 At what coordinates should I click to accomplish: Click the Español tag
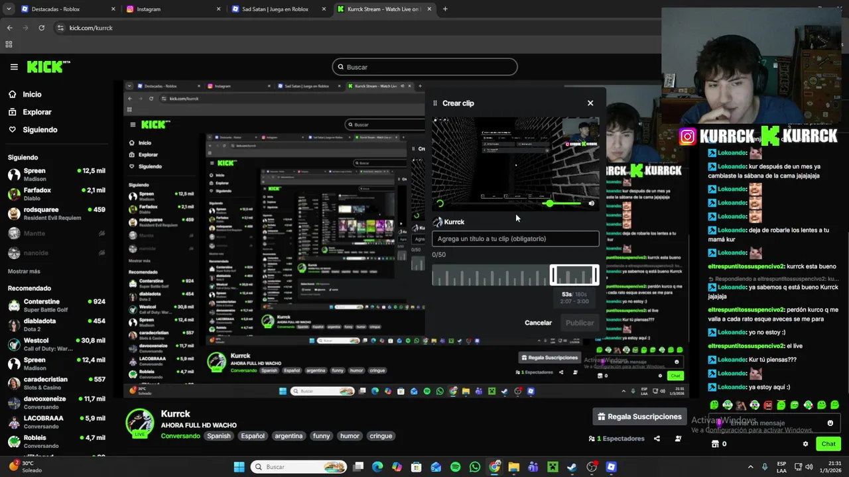(x=253, y=436)
